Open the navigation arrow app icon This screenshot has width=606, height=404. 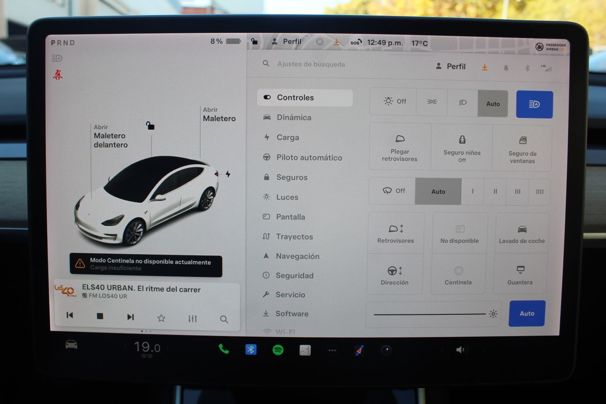[x=359, y=350]
